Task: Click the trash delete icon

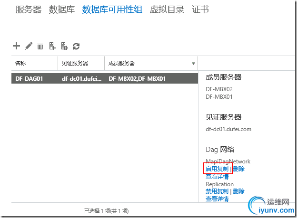Action: pos(40,46)
